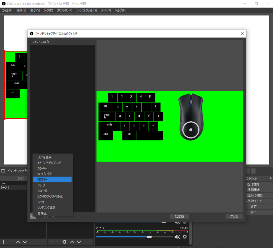Move the selected scene up with the arrow icon
273x248 pixels.
pyautogui.click(x=18, y=242)
